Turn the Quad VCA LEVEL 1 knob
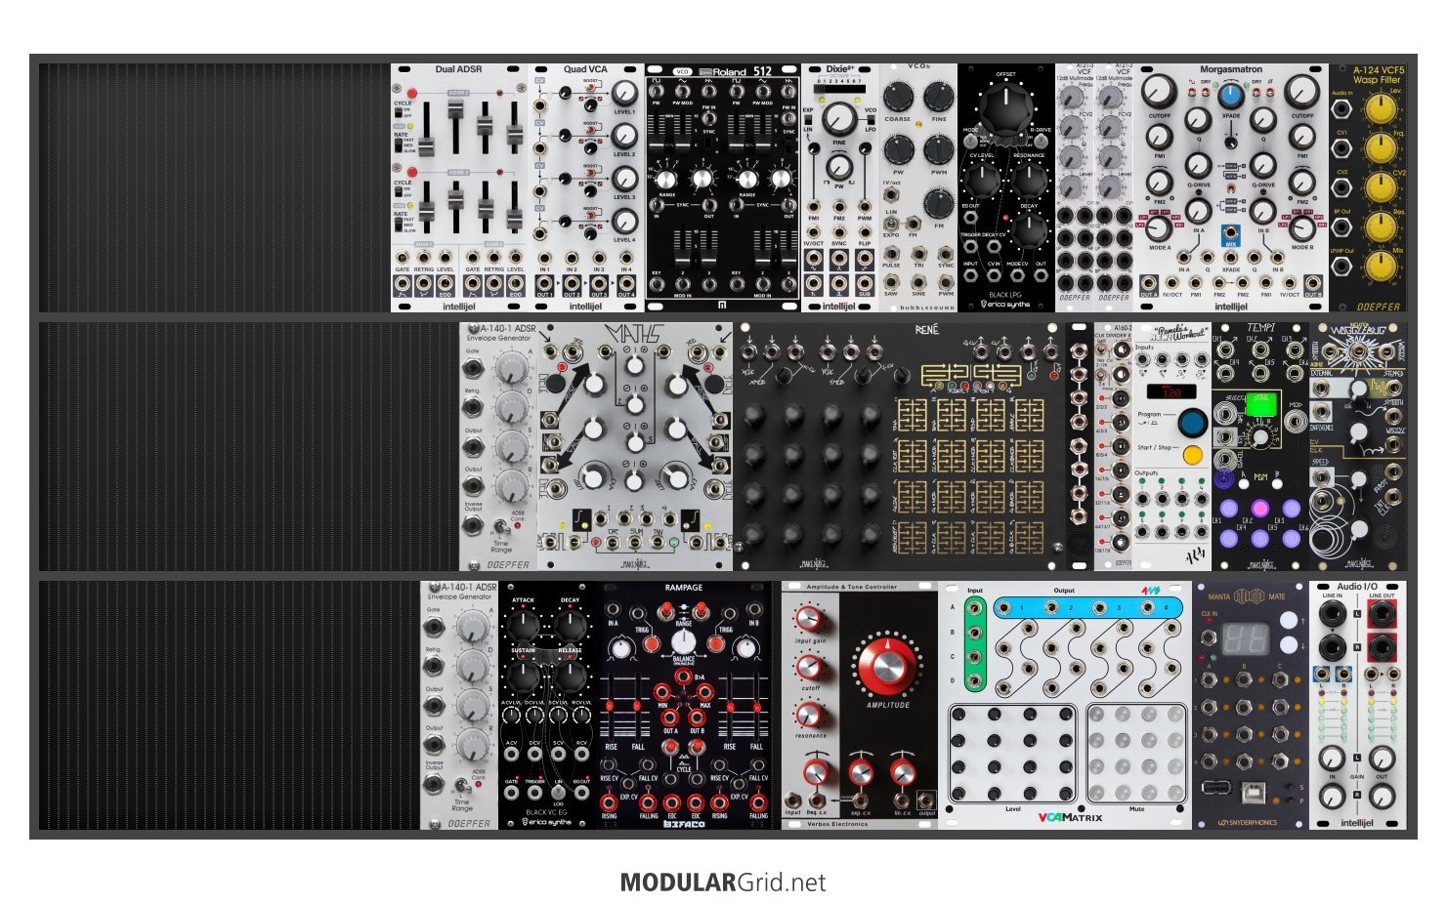The image size is (1447, 903). click(623, 95)
